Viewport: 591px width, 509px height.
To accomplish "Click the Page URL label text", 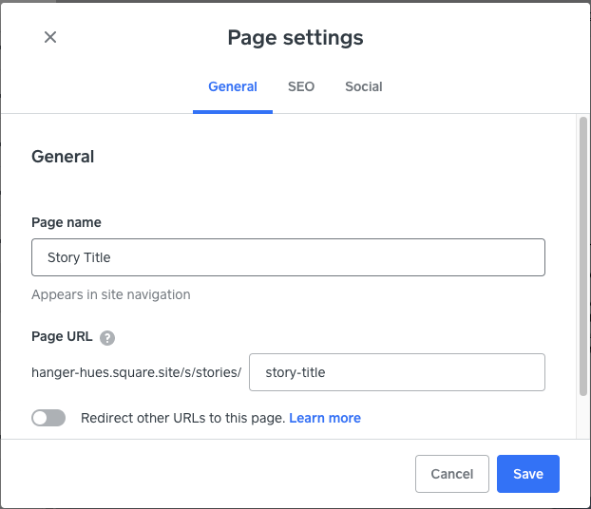I will [62, 337].
